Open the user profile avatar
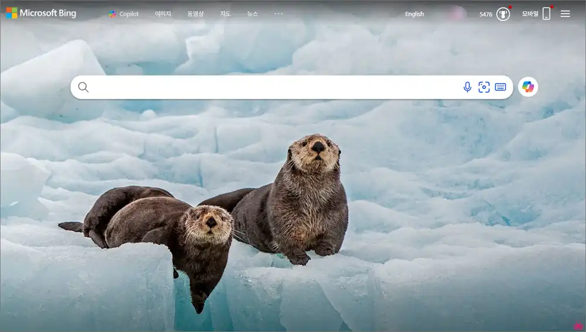 [456, 14]
